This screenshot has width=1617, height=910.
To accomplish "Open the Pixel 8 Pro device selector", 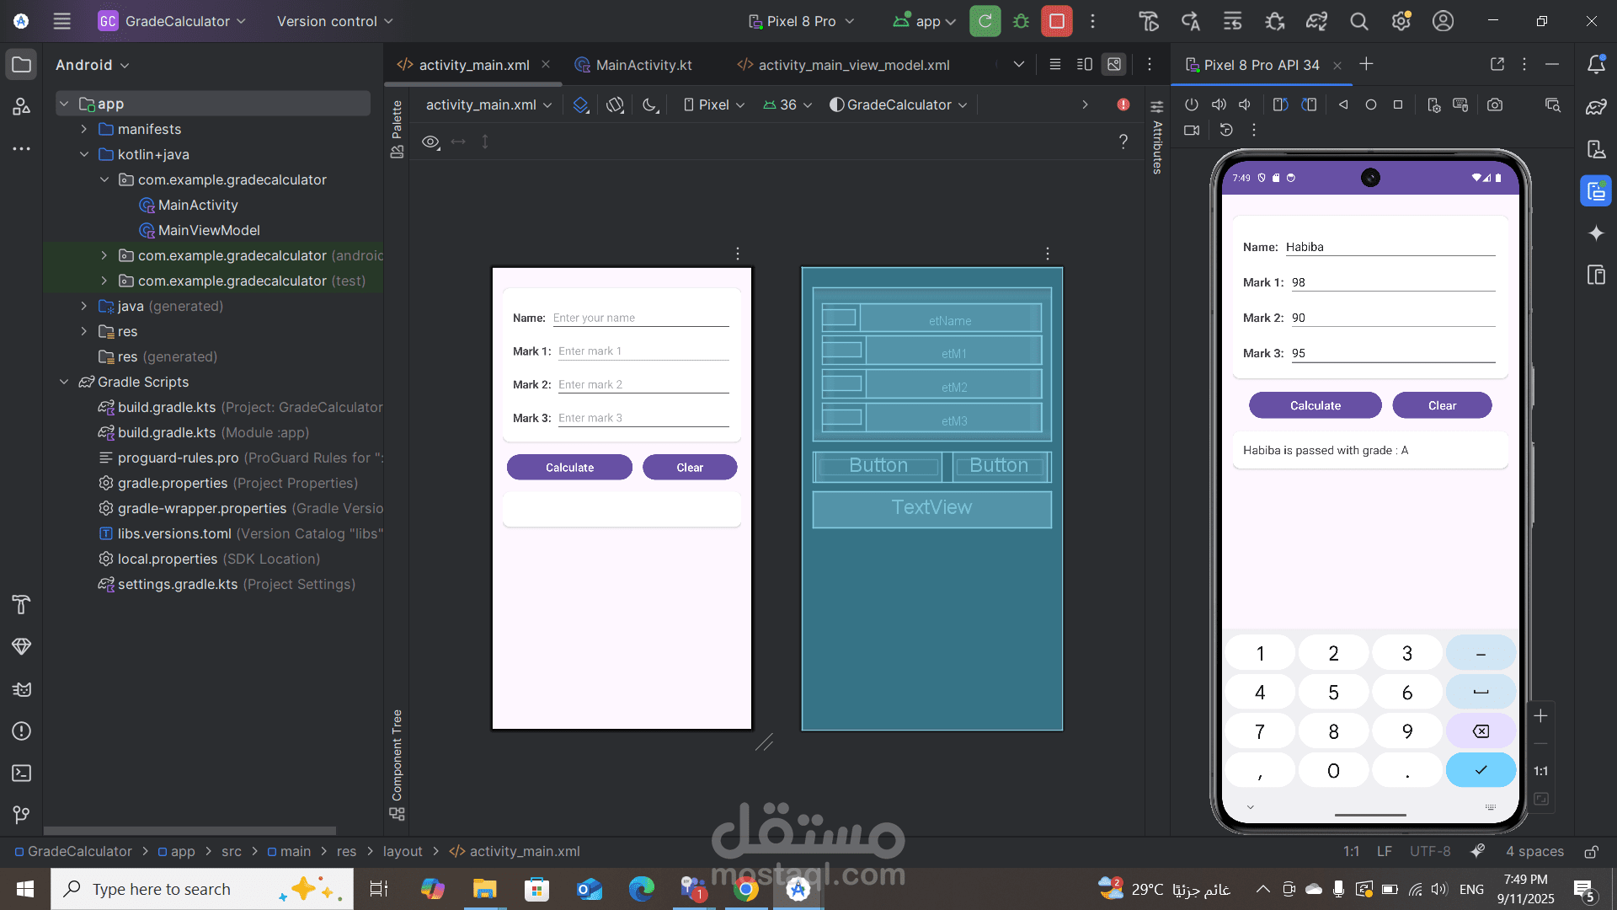I will tap(801, 21).
